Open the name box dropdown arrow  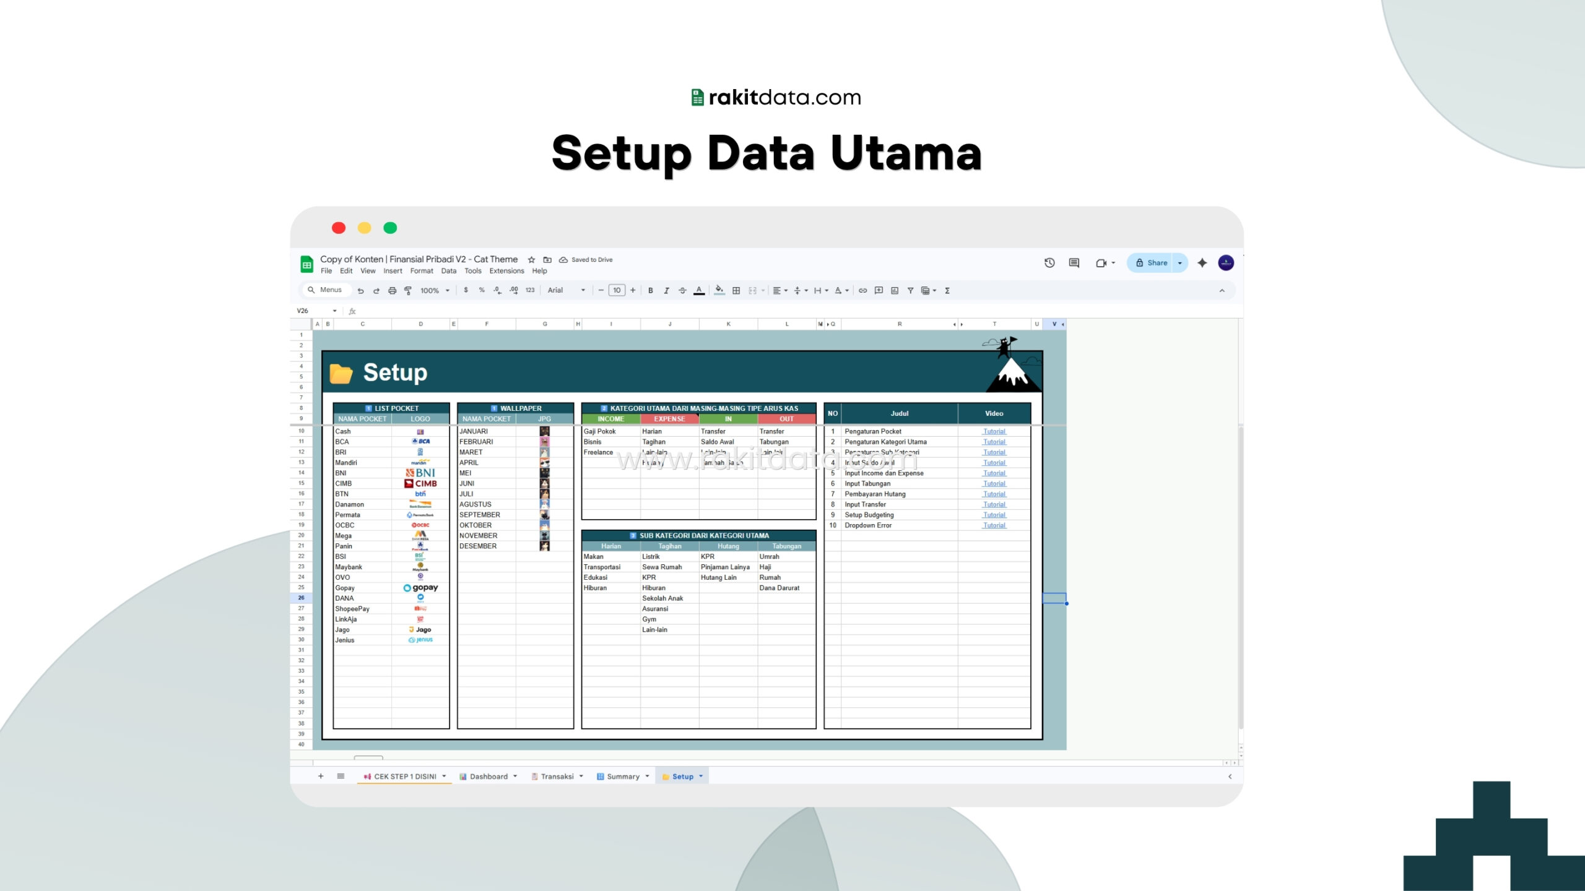click(x=334, y=311)
